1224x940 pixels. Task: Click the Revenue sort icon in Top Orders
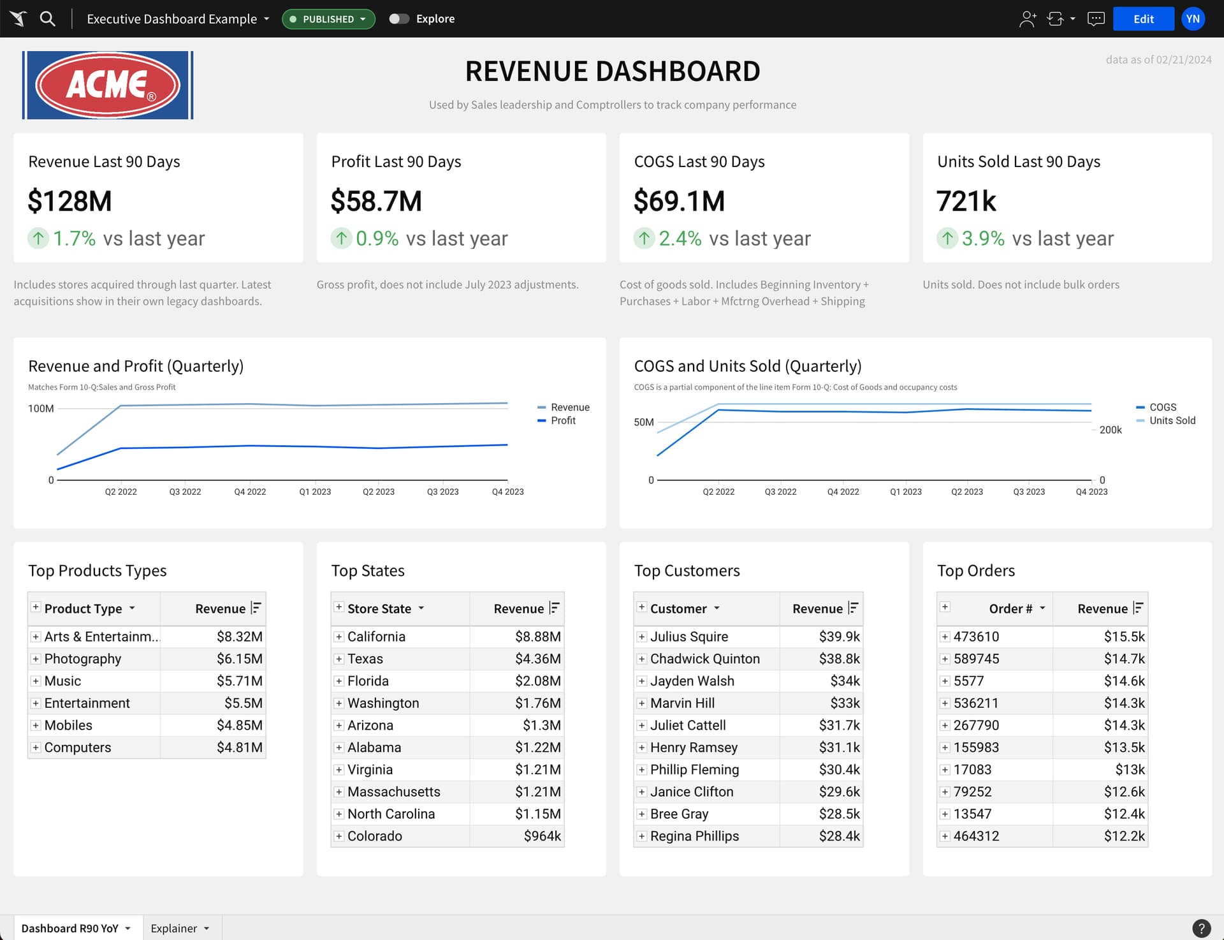[x=1139, y=608]
